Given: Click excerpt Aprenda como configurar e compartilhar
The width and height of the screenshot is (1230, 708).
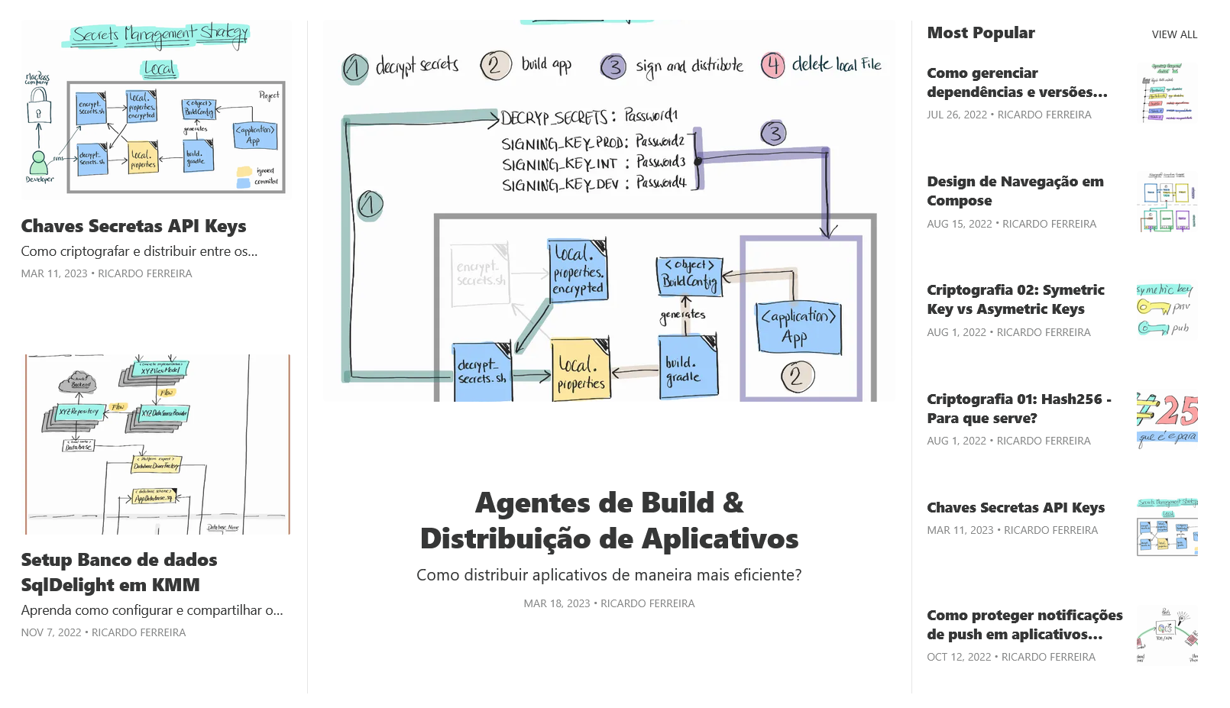Looking at the screenshot, I should click(152, 610).
